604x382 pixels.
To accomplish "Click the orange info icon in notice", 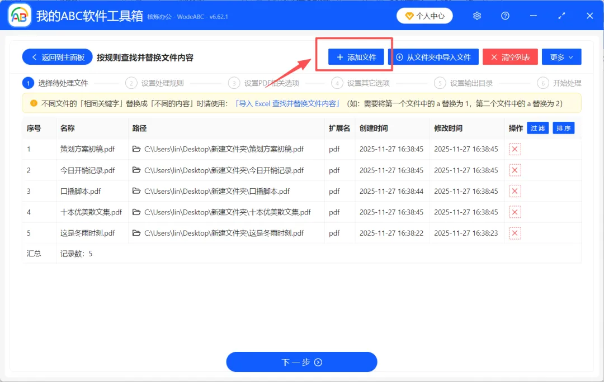I will tap(34, 103).
